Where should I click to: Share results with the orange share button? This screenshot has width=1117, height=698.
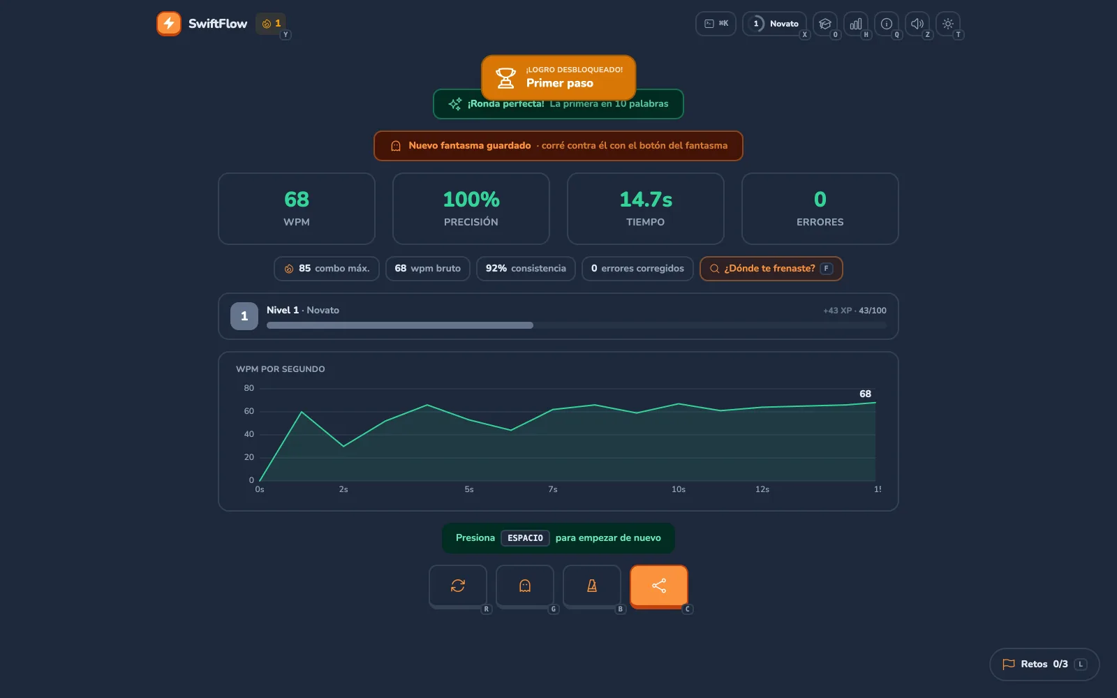(x=659, y=586)
